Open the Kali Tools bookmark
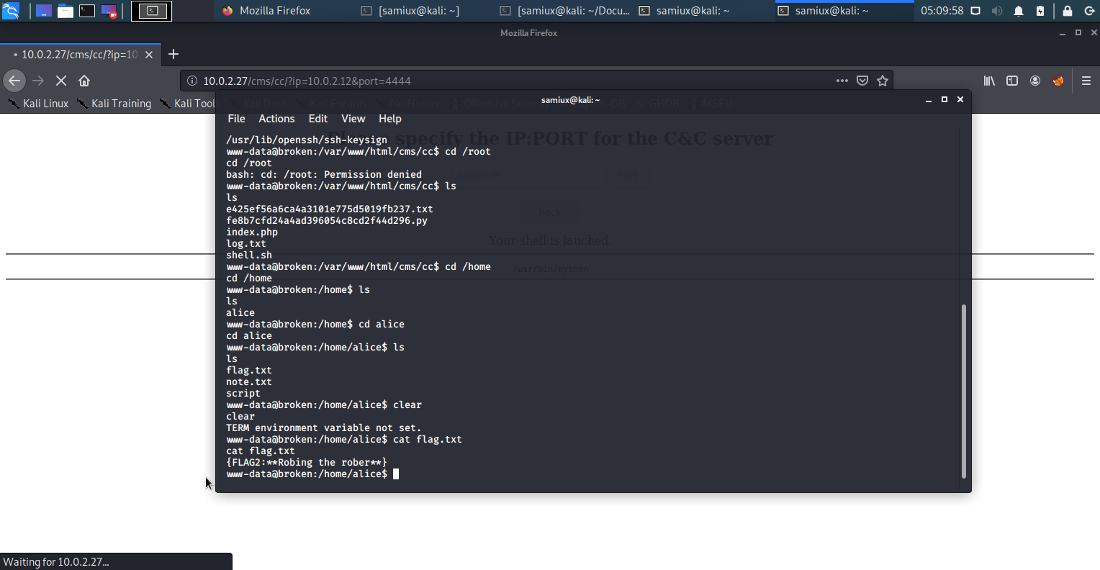The width and height of the screenshot is (1100, 570). (x=187, y=104)
